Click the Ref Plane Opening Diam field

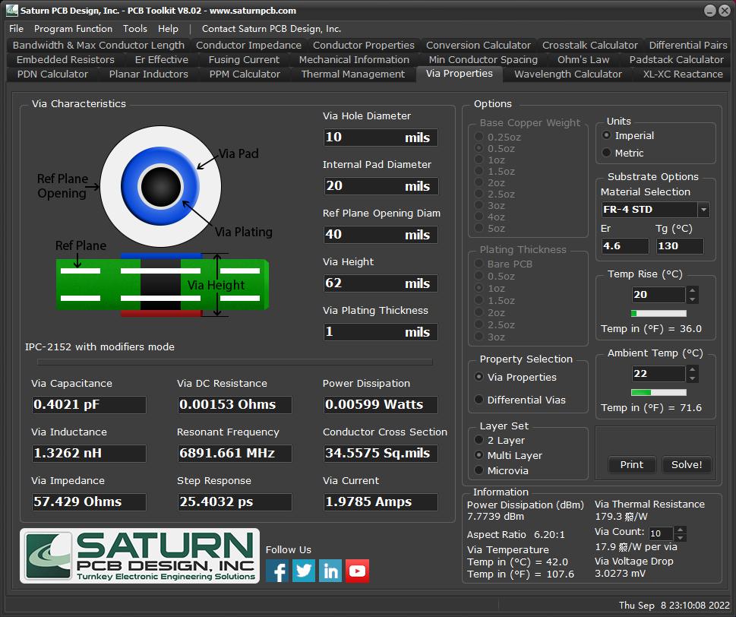click(x=381, y=234)
